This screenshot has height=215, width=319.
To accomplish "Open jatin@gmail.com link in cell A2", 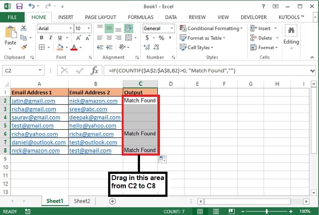I will pos(33,101).
